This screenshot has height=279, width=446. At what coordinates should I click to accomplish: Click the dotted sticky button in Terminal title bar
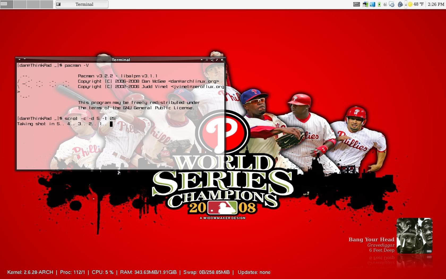(x=207, y=60)
